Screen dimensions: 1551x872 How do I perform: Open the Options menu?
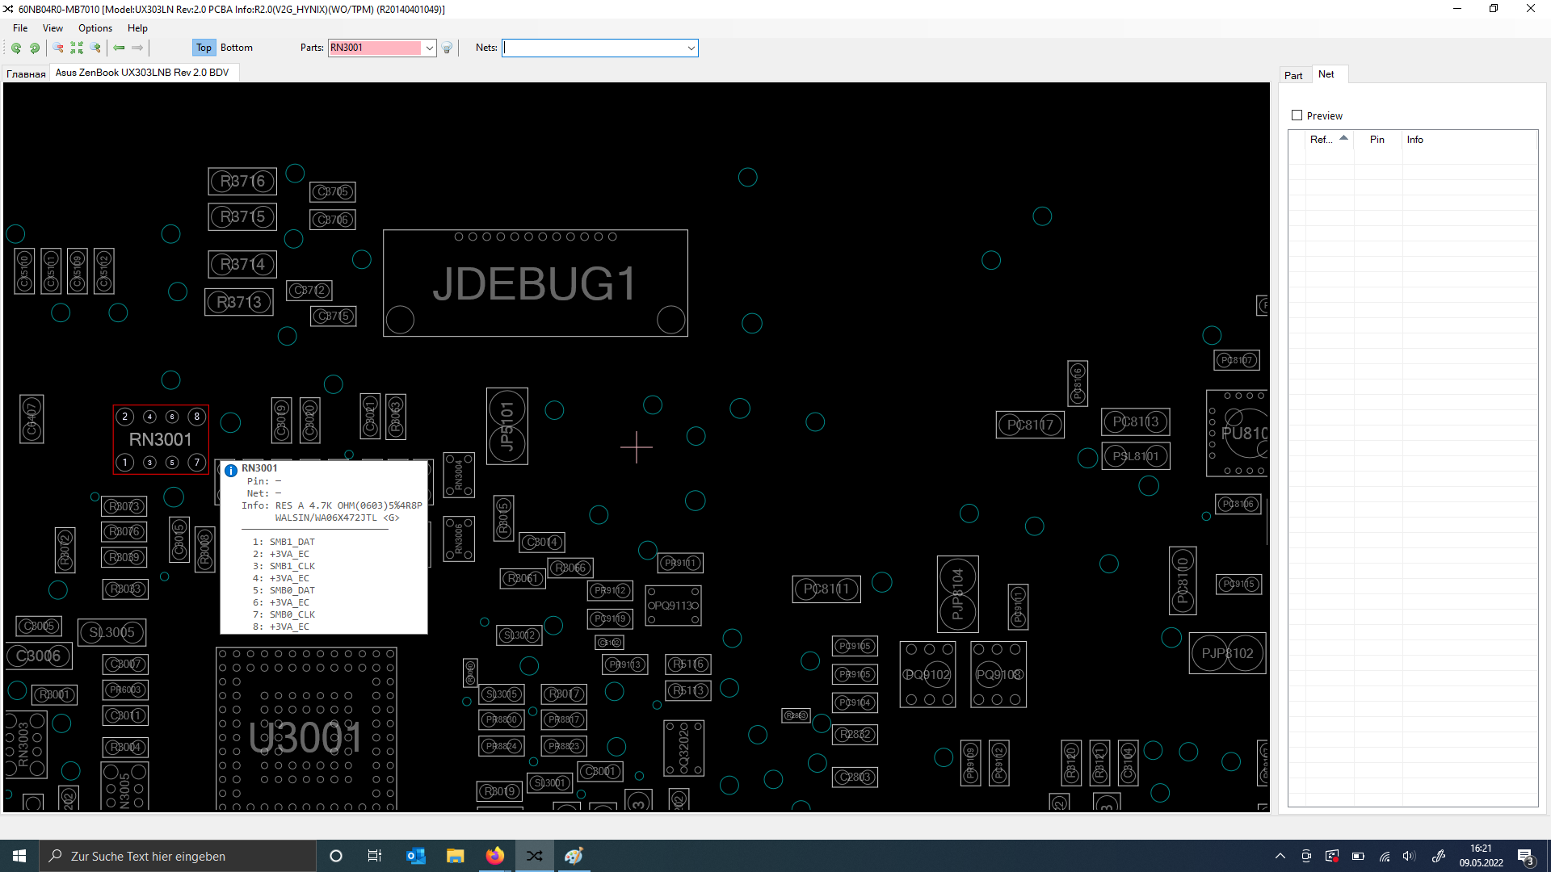(95, 28)
